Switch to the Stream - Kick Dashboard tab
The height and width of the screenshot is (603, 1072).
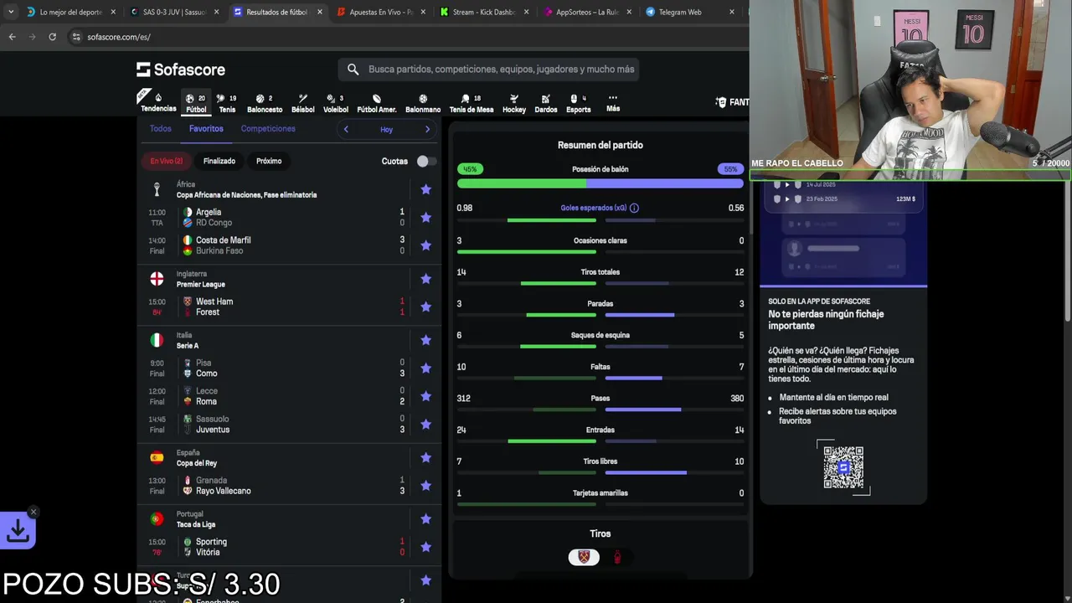point(484,12)
